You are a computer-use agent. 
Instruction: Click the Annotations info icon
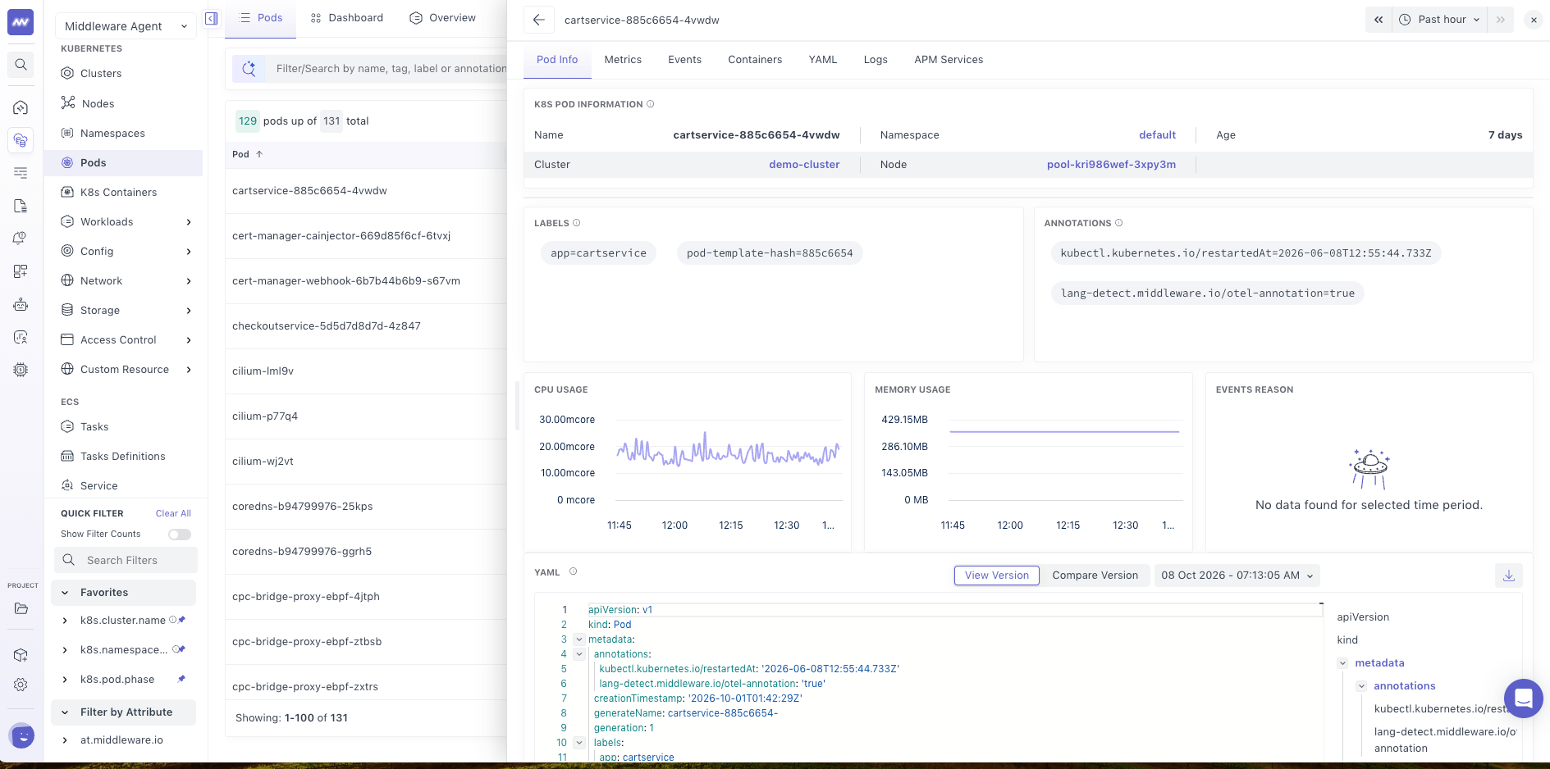click(1118, 223)
